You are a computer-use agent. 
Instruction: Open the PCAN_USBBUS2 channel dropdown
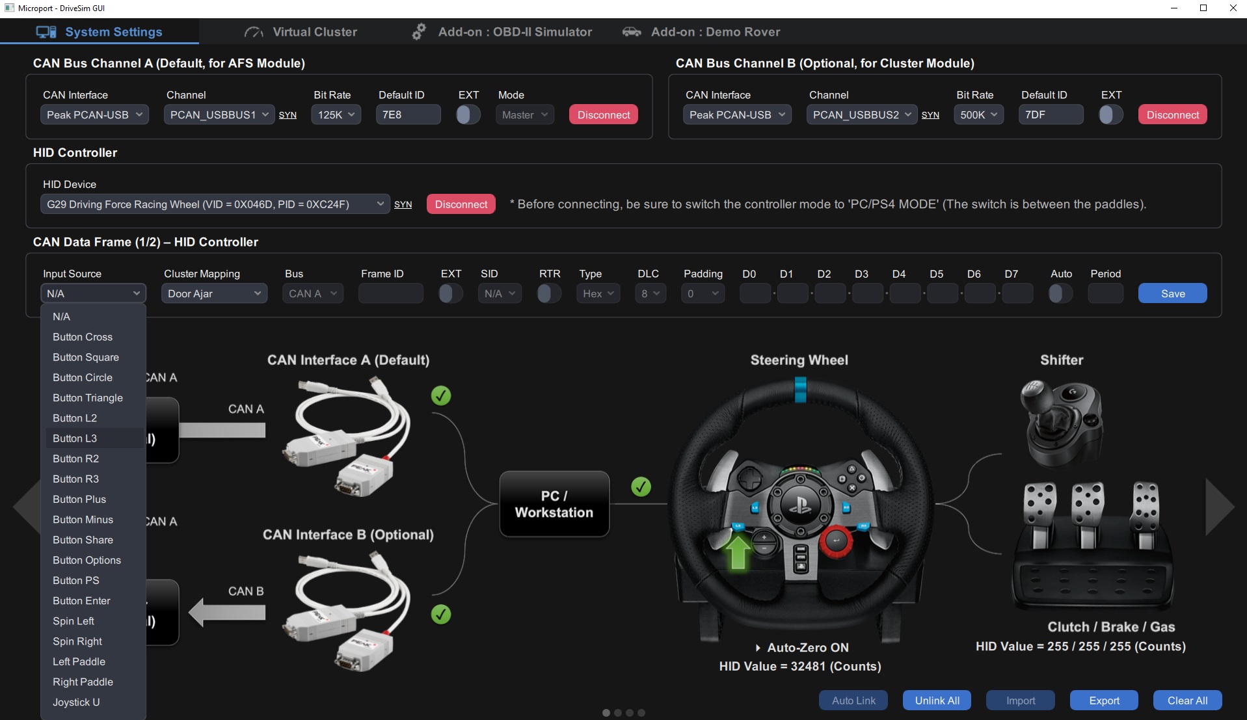pyautogui.click(x=862, y=114)
